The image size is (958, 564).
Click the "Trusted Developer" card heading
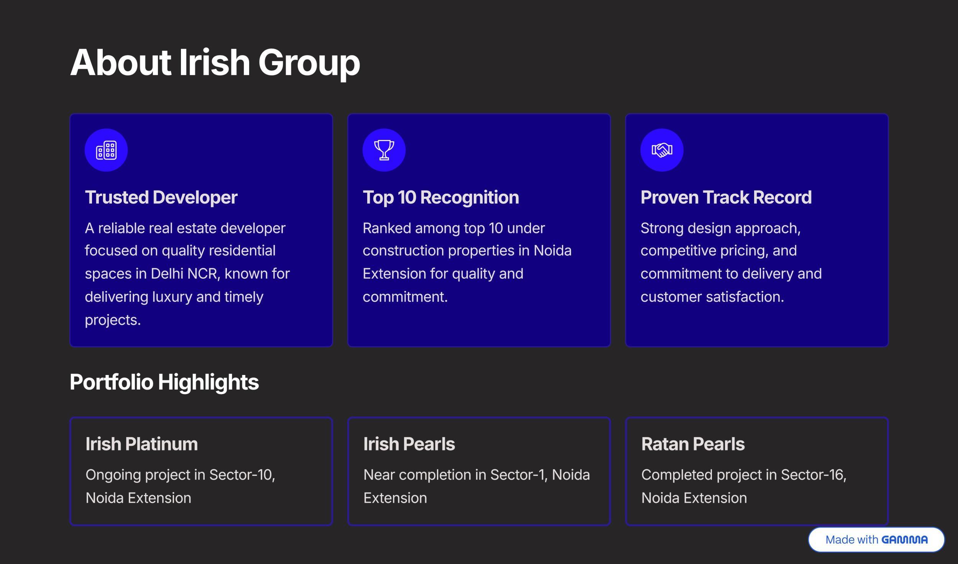point(161,197)
